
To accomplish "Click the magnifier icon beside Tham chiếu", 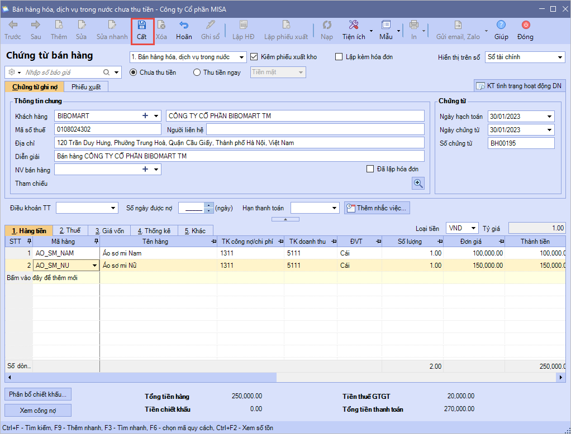I will (x=418, y=184).
